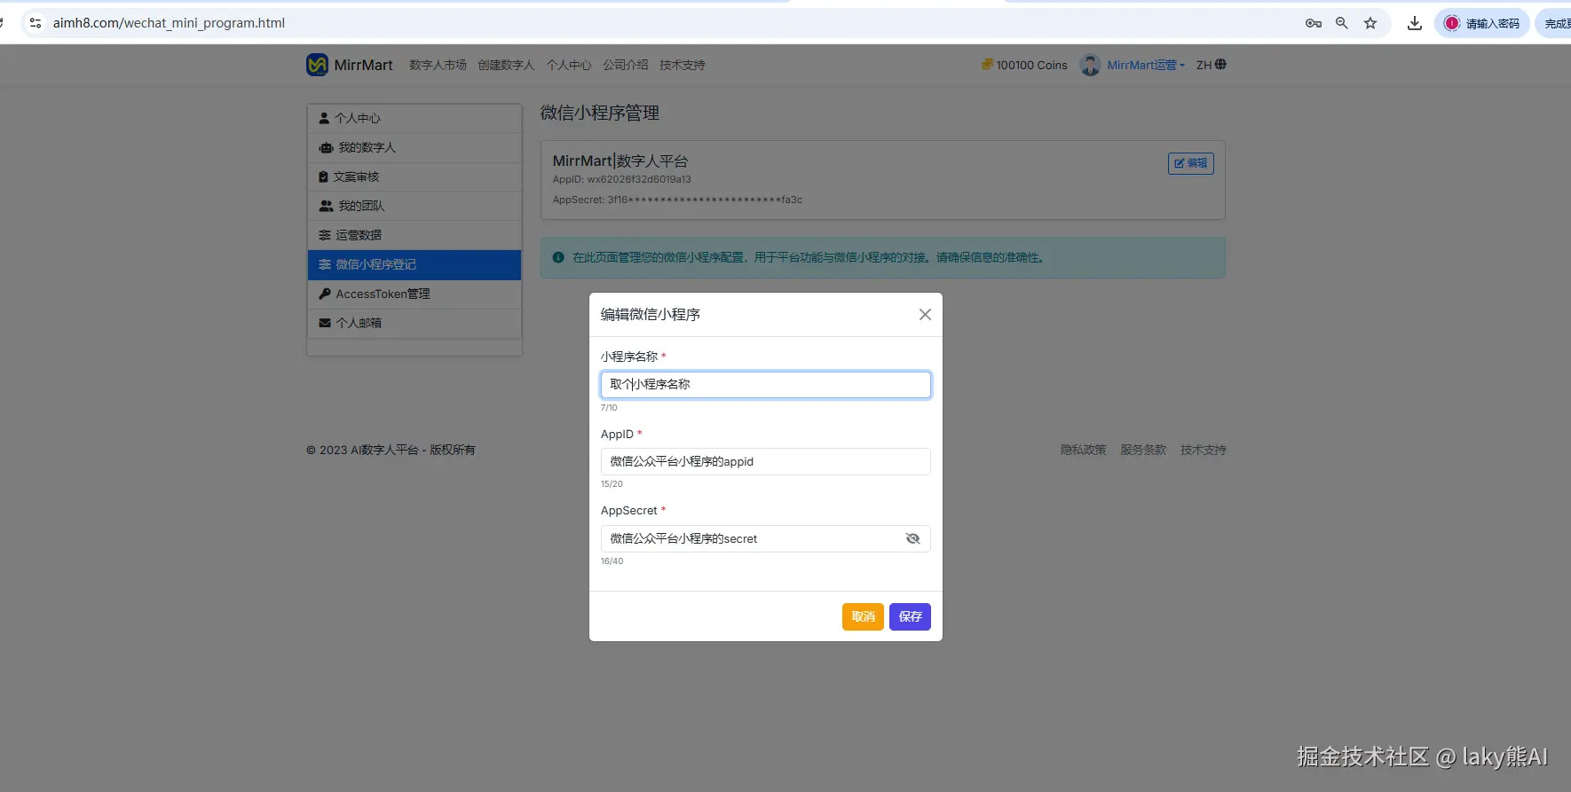This screenshot has width=1571, height=792.
Task: Close the 编辑微信小程序 dialog
Action: click(925, 315)
